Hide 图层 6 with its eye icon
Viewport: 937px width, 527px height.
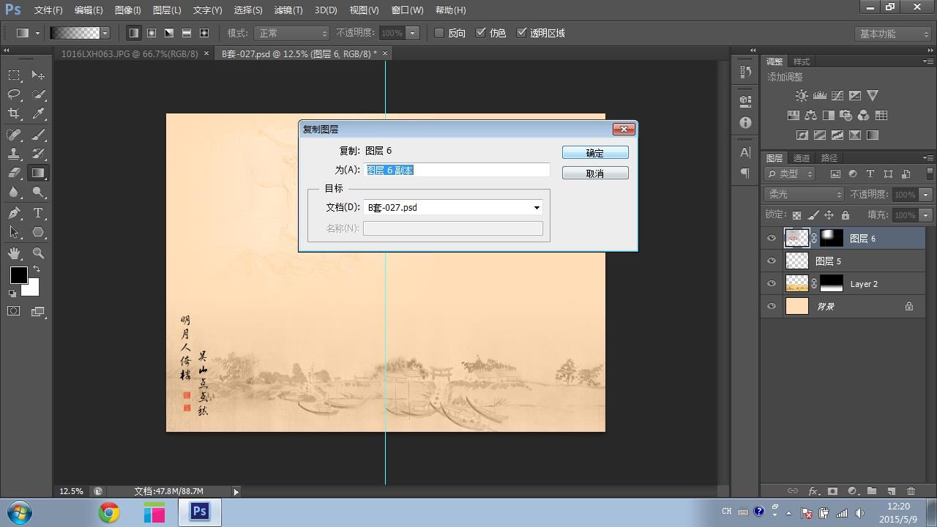click(772, 239)
